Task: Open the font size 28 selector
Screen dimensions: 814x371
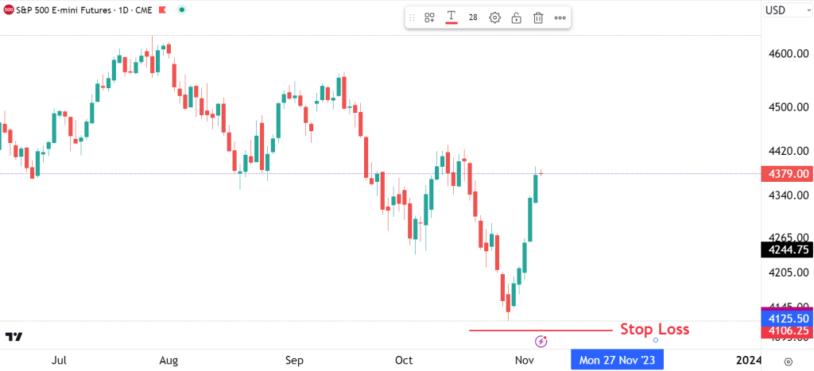Action: (x=473, y=17)
